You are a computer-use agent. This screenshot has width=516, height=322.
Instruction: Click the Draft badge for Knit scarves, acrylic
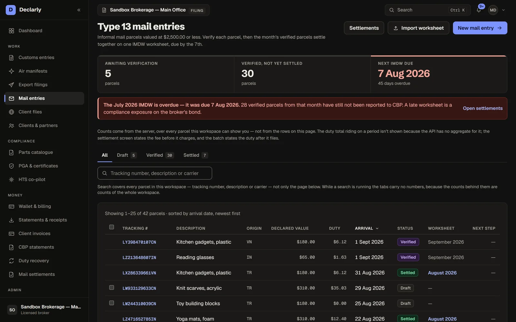pos(405,288)
